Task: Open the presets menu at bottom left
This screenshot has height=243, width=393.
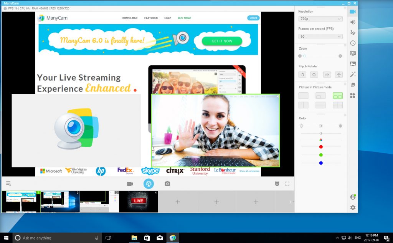Action: coord(8,184)
